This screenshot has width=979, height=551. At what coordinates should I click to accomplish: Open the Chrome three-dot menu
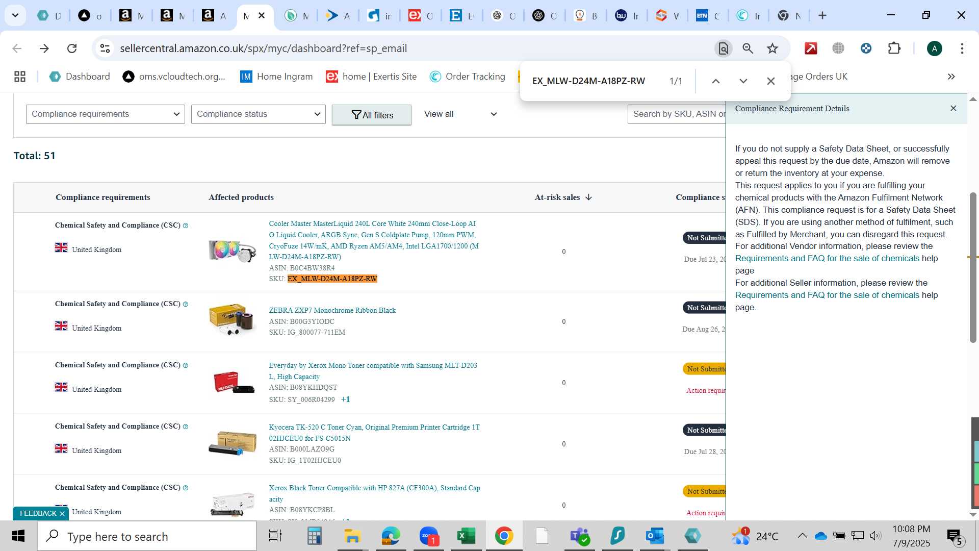click(x=962, y=48)
